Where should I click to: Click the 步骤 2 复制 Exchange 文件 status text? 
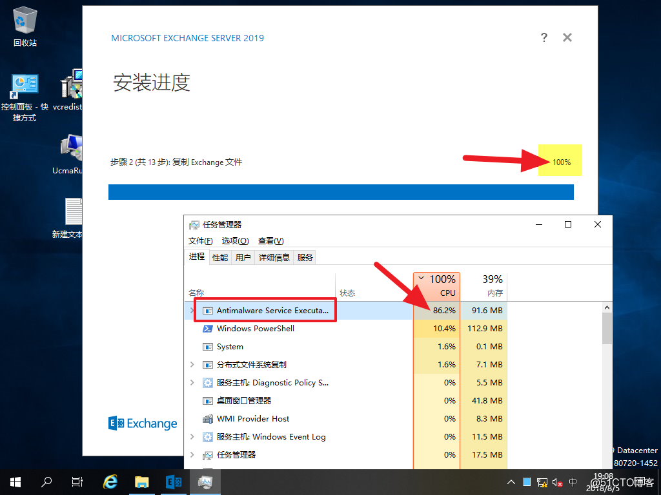[x=176, y=162]
